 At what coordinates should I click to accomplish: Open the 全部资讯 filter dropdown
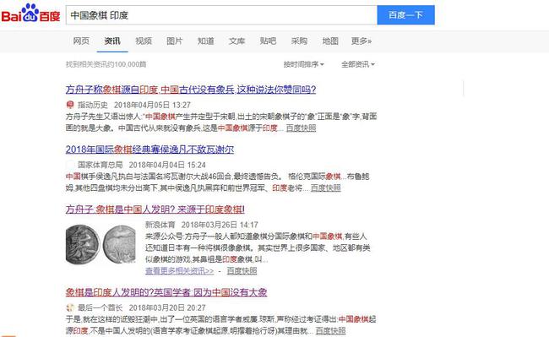[x=358, y=64]
